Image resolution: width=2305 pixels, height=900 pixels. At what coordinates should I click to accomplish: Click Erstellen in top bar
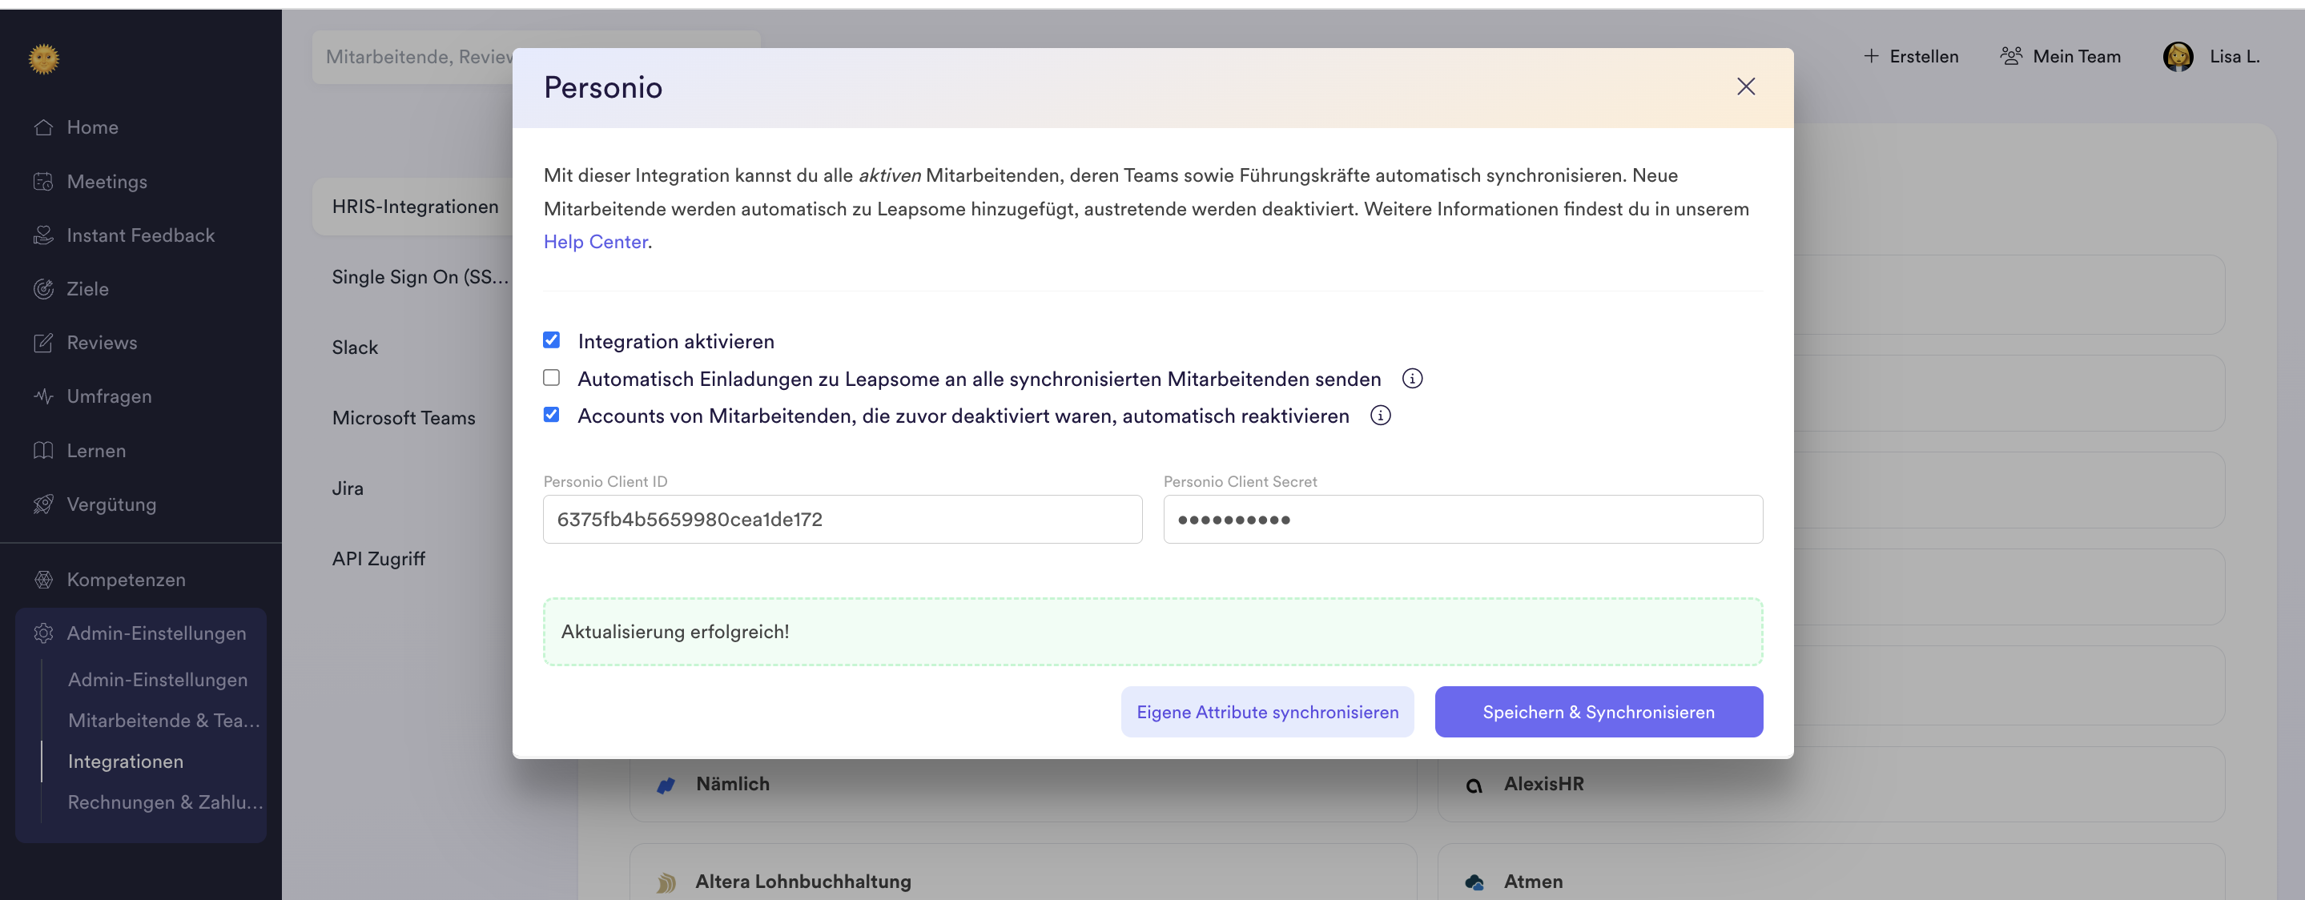[x=1911, y=56]
